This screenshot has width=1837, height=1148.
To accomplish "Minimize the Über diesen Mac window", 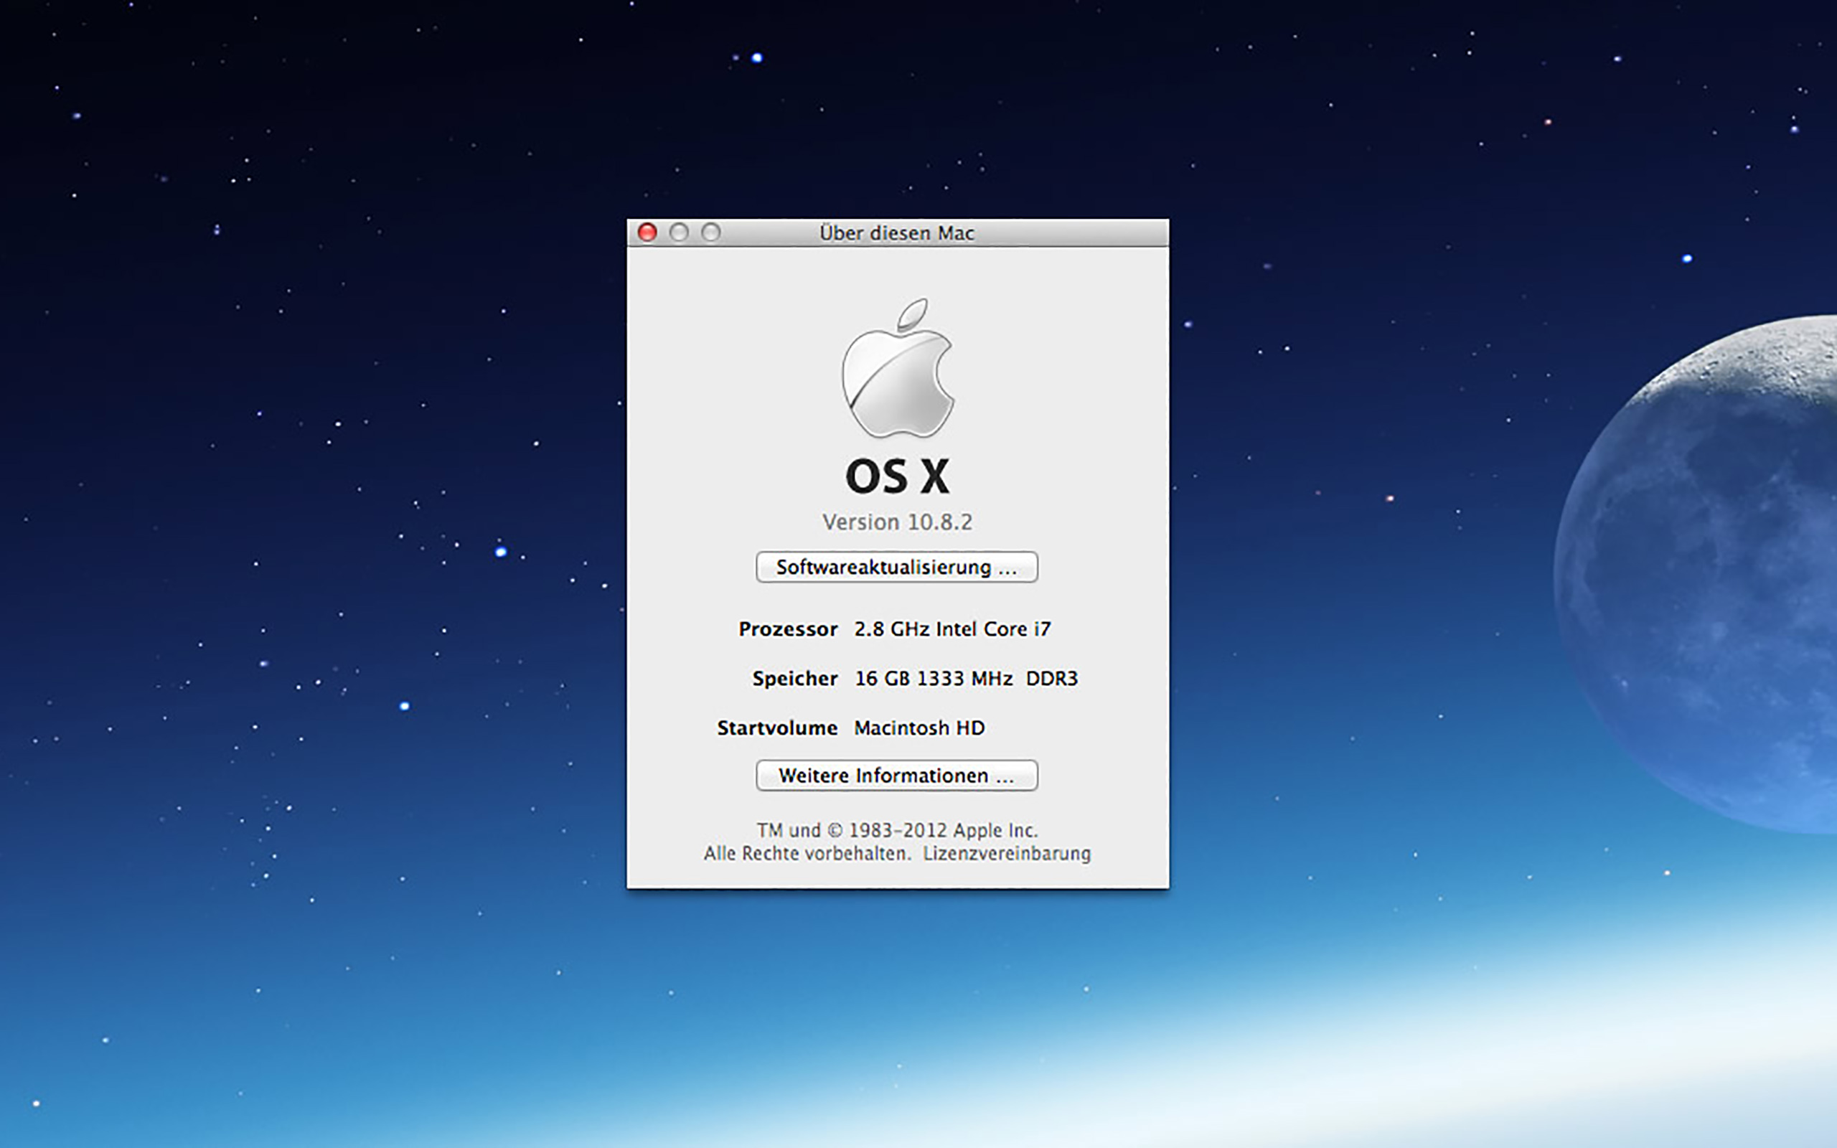I will [x=680, y=232].
